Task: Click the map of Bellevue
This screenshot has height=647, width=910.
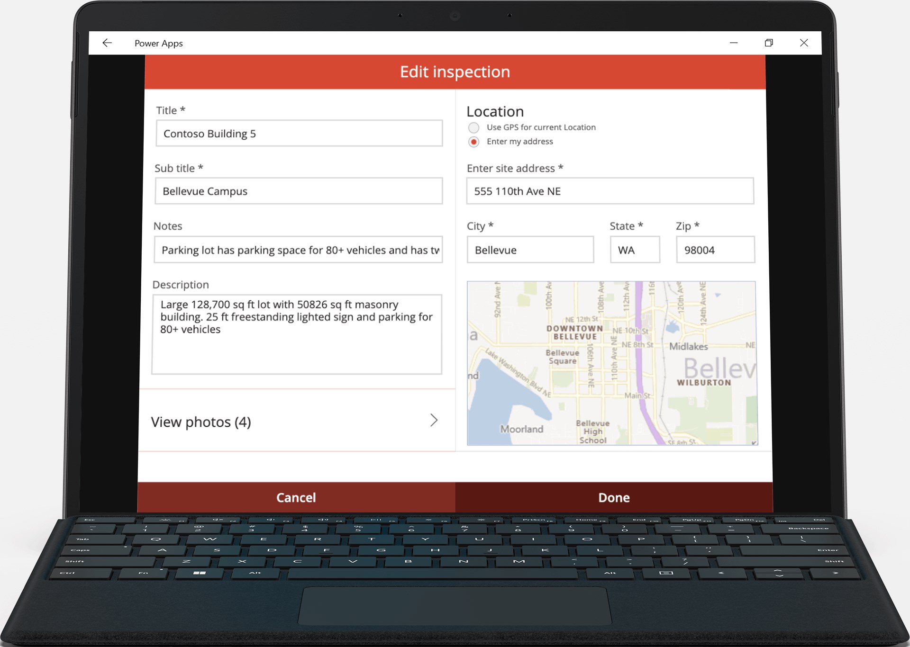Action: pyautogui.click(x=611, y=363)
